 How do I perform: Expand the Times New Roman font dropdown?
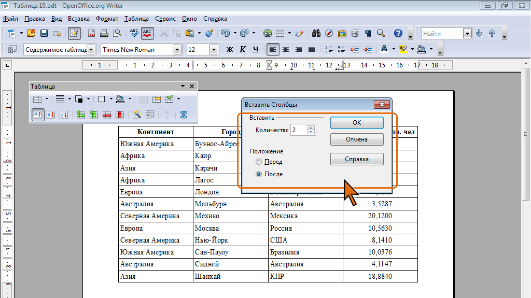click(177, 50)
